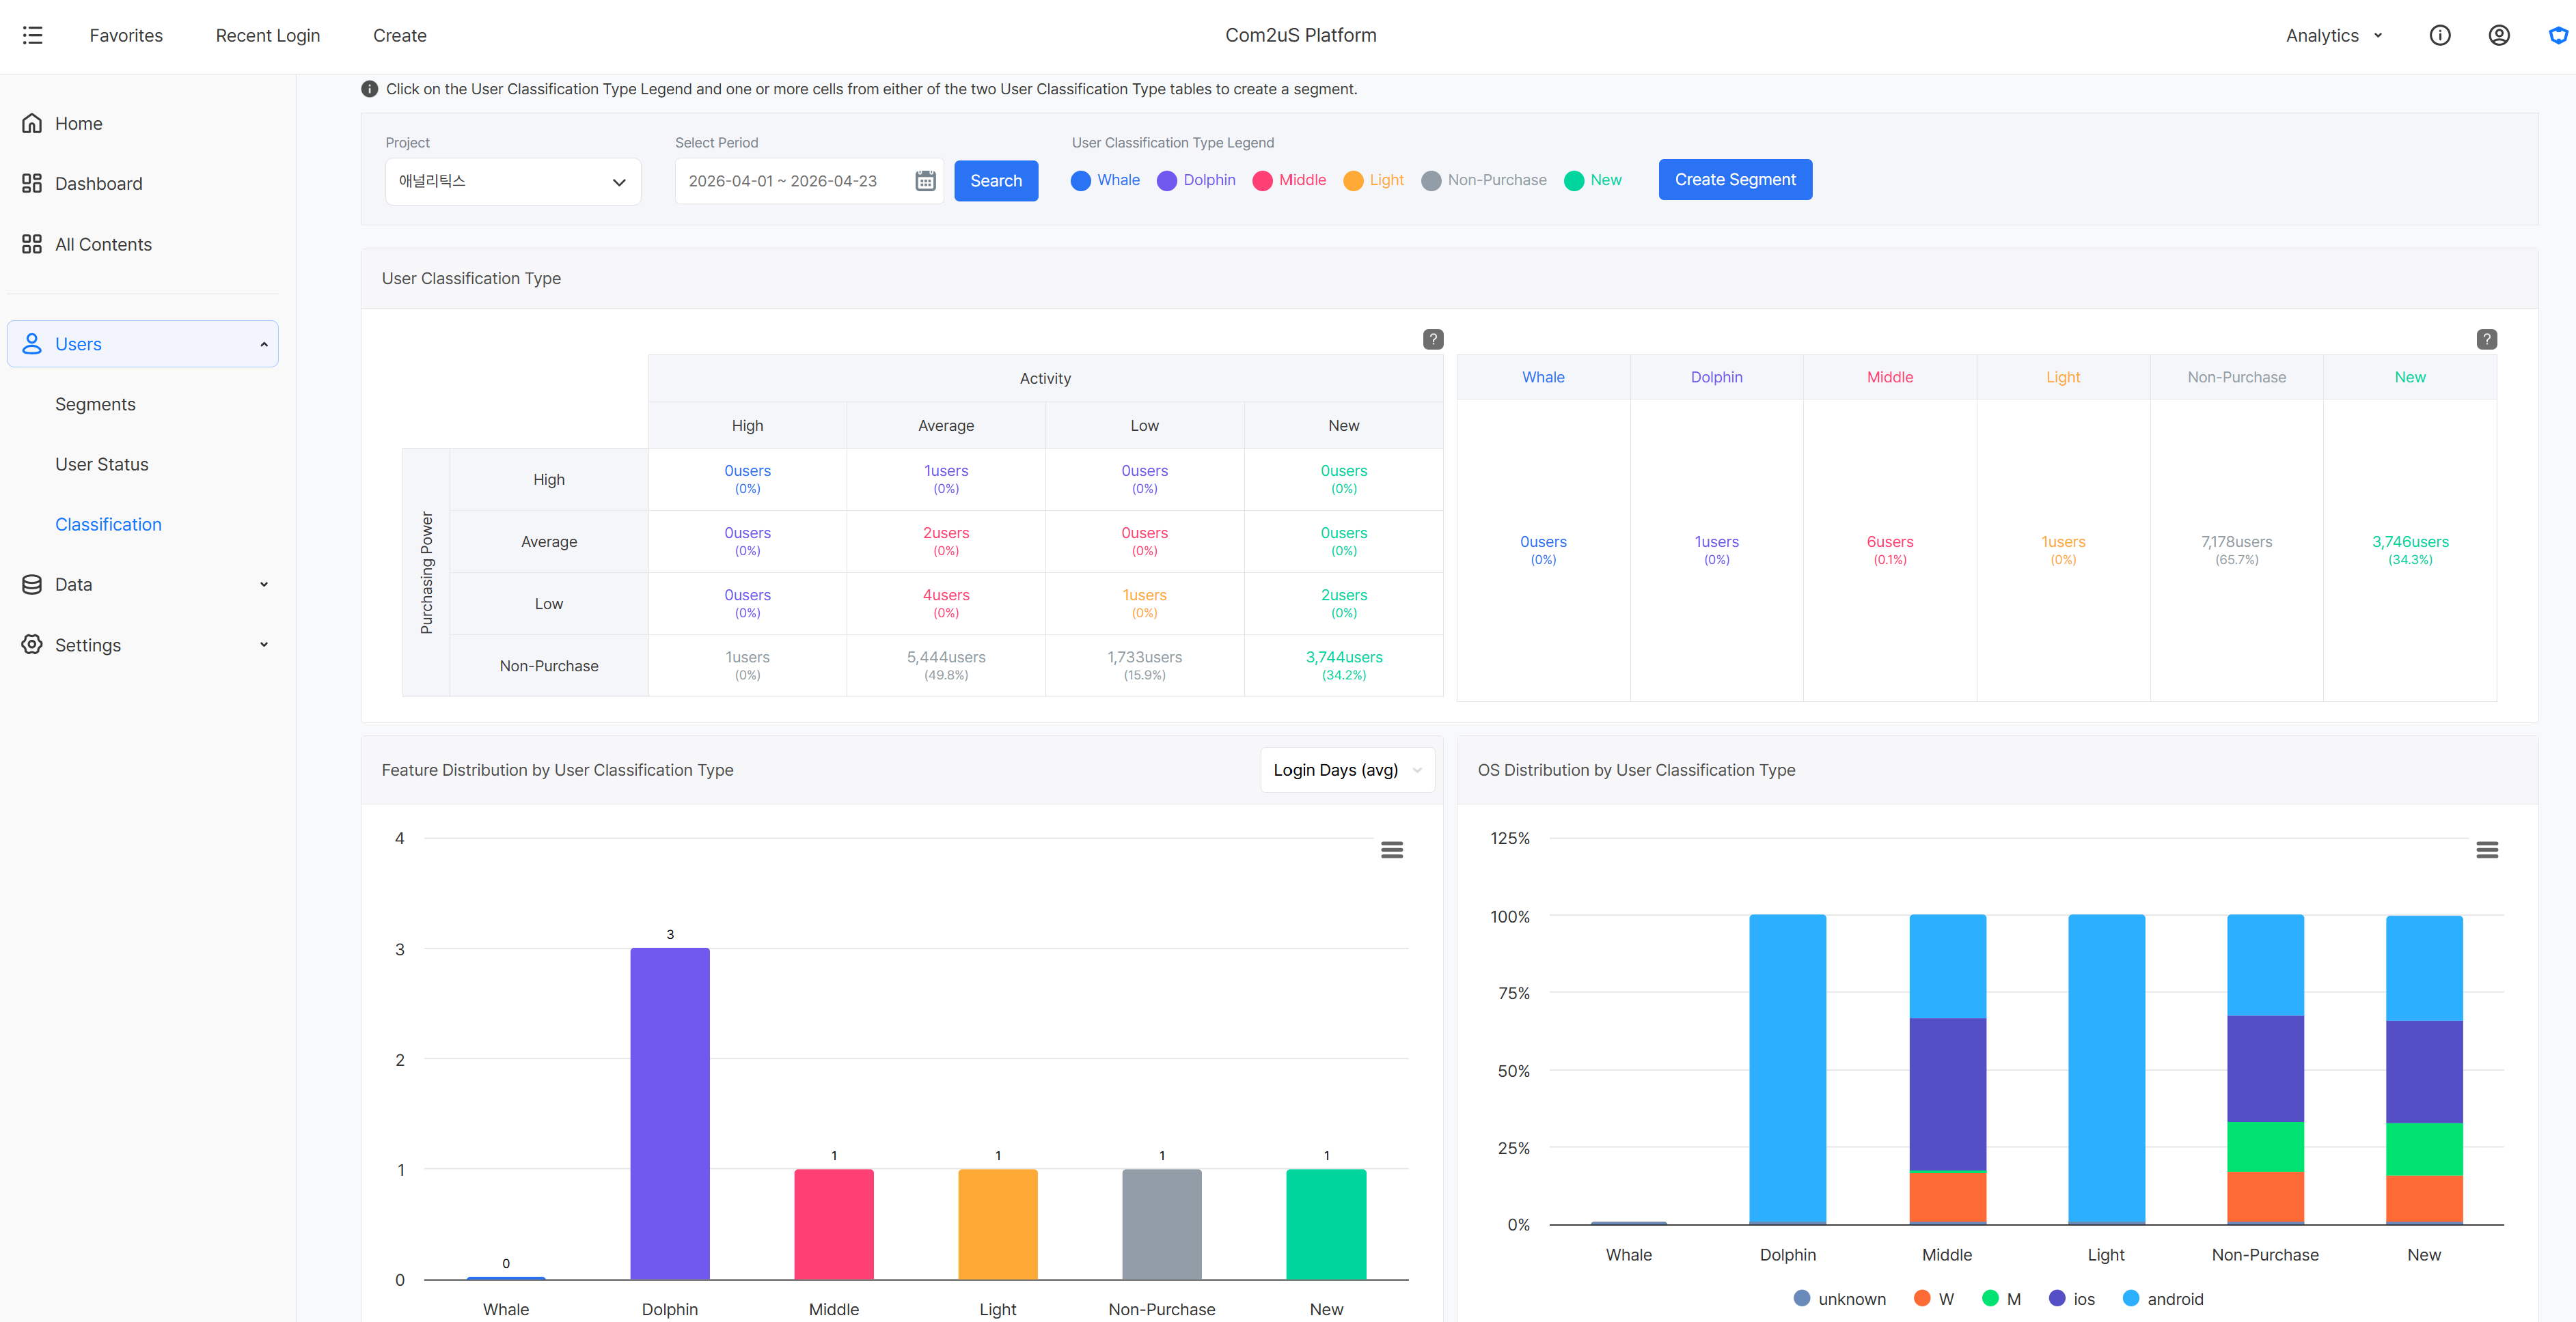Click the blue shield icon in header

tap(2558, 35)
